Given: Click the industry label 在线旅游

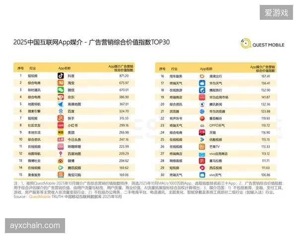Looking at the screenshot, I should point(176,90).
